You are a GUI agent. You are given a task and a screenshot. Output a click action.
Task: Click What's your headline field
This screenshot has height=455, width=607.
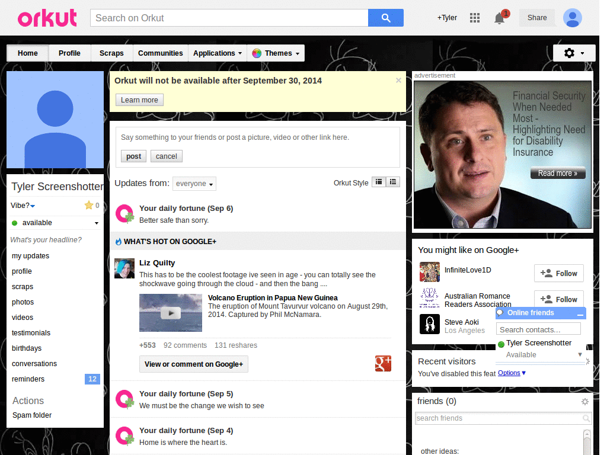[x=46, y=240]
